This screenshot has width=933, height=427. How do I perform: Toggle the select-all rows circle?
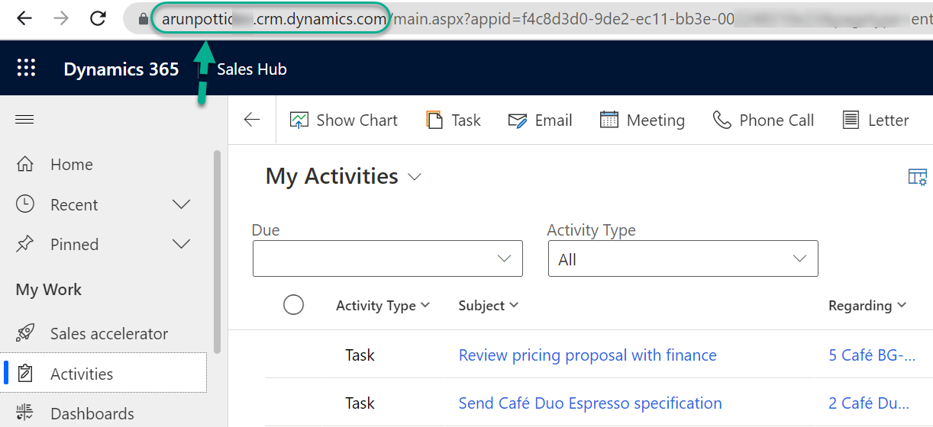click(x=293, y=305)
